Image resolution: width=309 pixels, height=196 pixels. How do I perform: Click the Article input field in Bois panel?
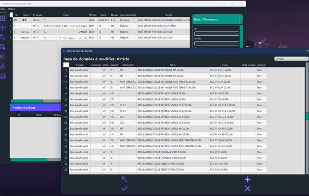point(217,43)
